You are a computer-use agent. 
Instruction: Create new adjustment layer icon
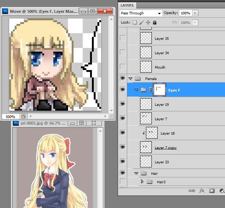click(222, 191)
